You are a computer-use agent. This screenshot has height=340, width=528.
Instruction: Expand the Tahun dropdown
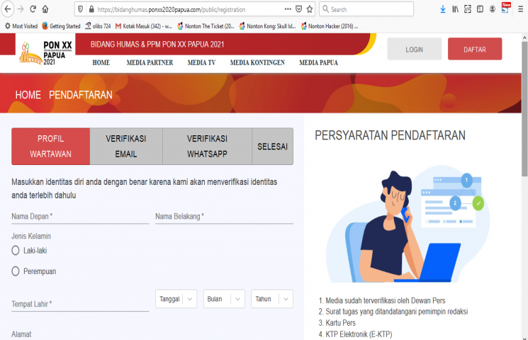(271, 299)
